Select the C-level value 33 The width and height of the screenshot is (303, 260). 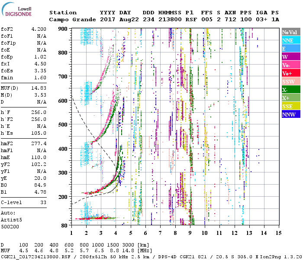click(x=43, y=202)
